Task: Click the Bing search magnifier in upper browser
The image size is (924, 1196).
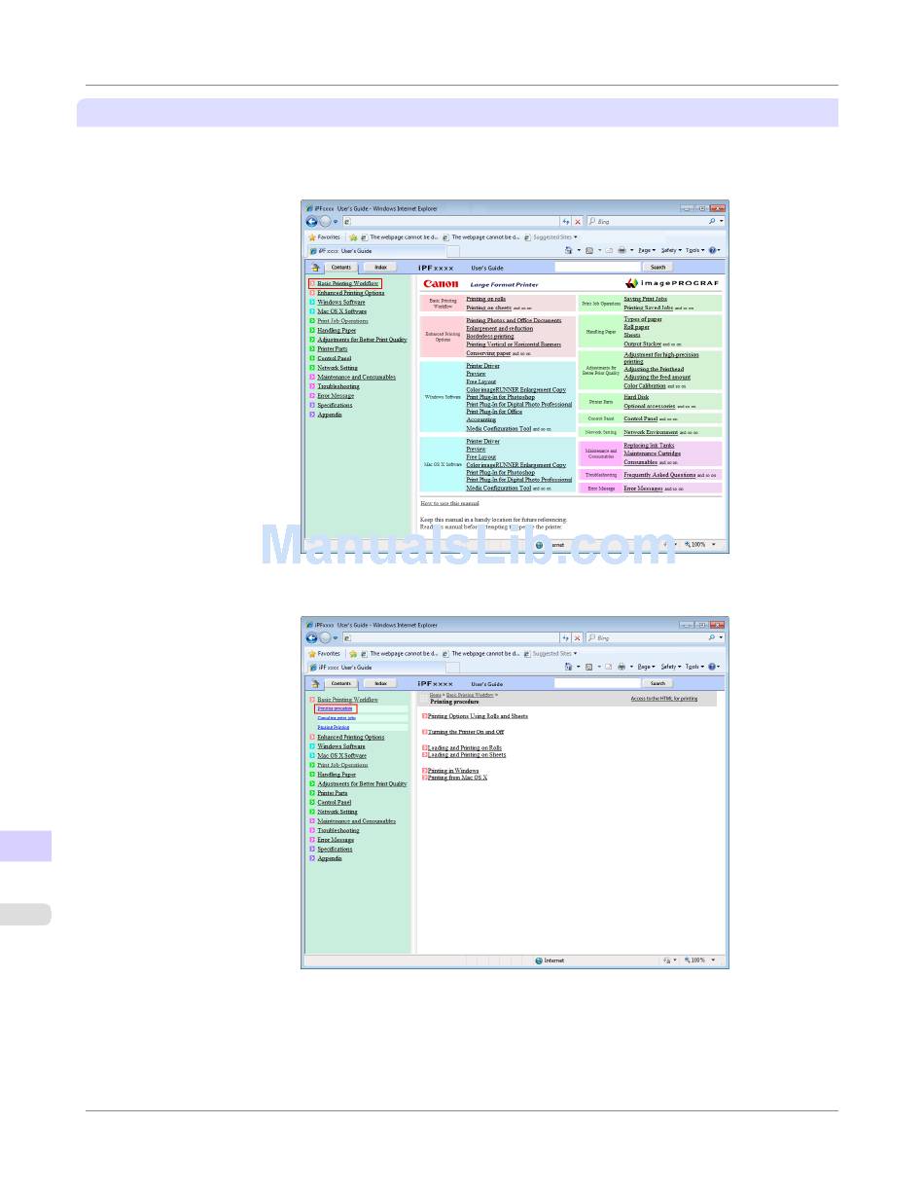Action: pos(712,222)
